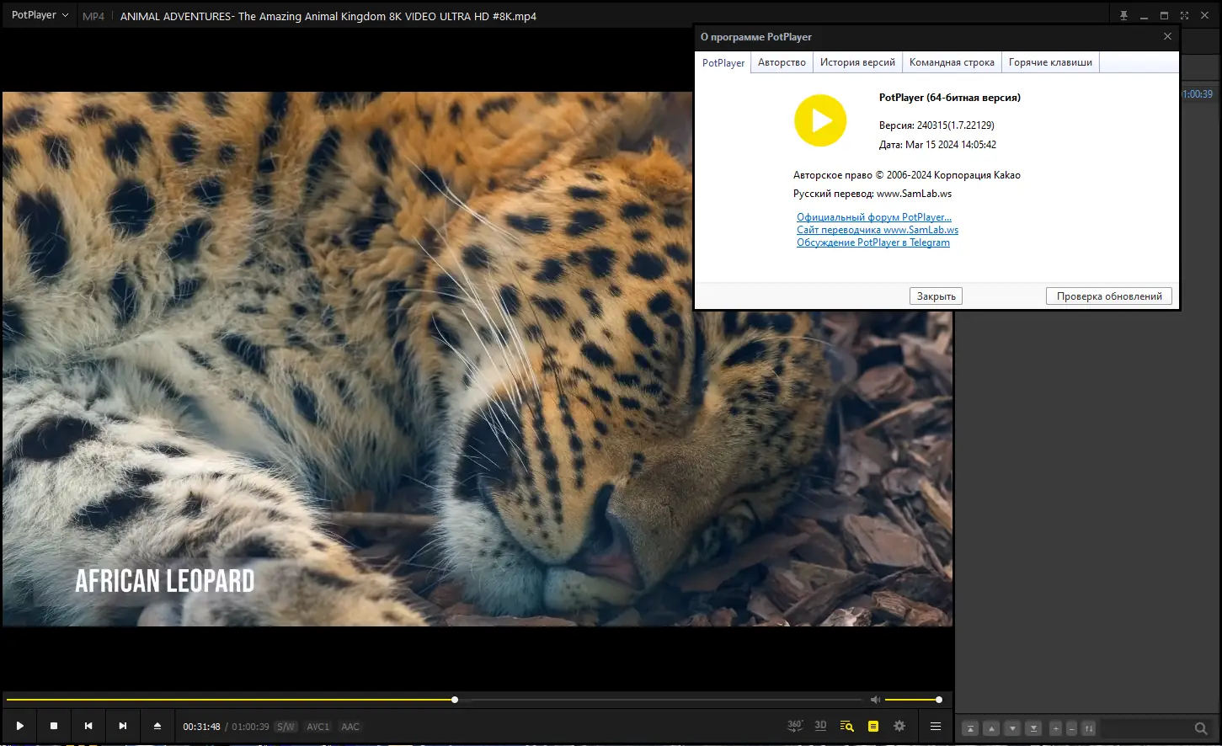Toggle the S/W decoder indicator
The height and width of the screenshot is (746, 1222).
pos(286,727)
